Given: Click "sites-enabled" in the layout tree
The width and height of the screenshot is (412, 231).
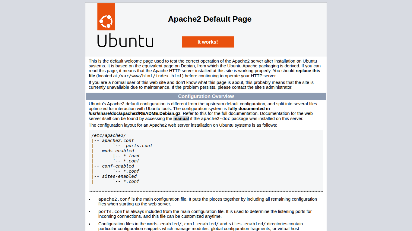Looking at the screenshot, I should coord(119,176).
